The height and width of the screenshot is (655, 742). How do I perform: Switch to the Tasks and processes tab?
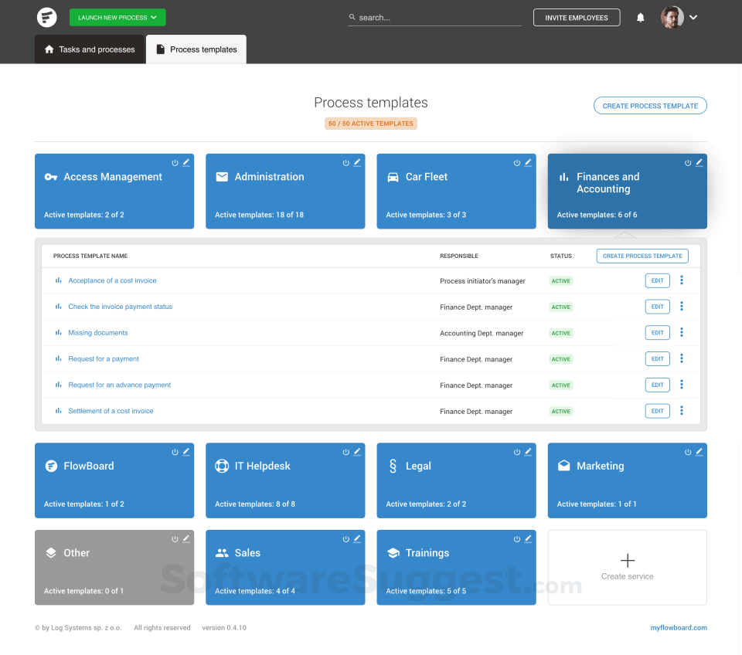[89, 49]
